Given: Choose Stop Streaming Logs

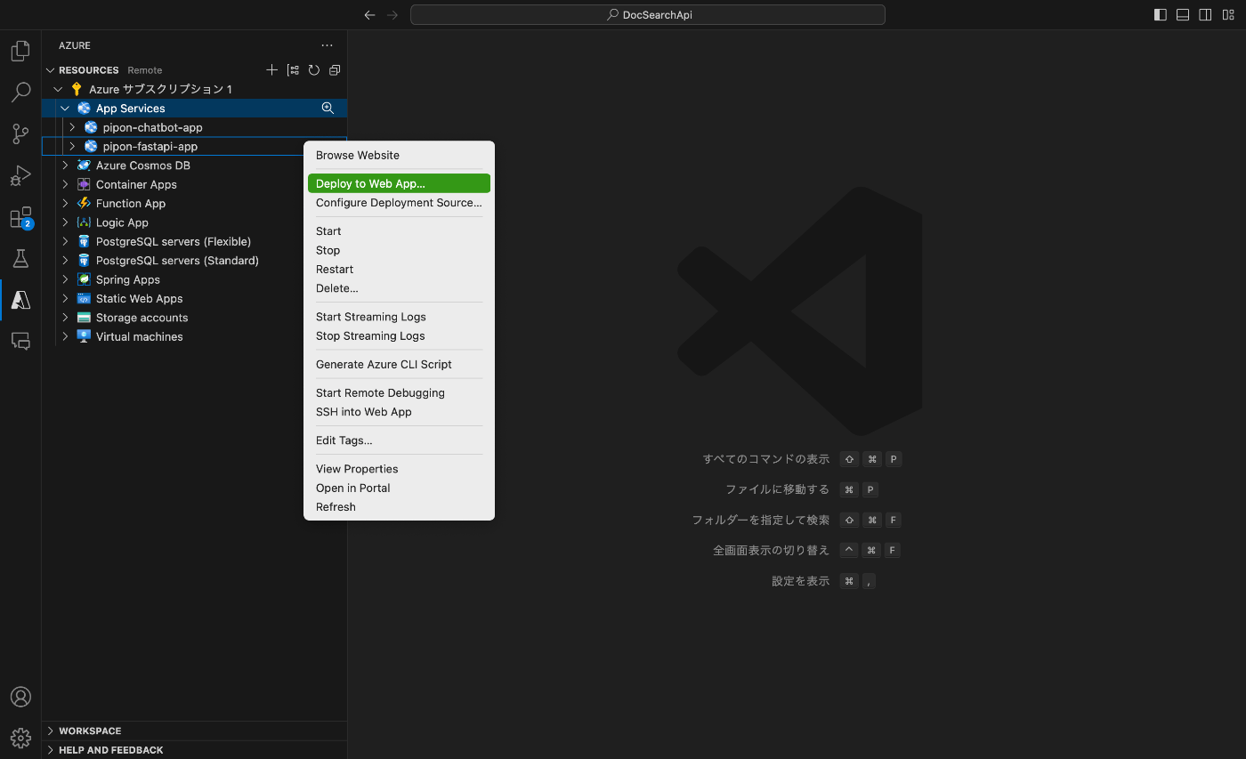Looking at the screenshot, I should point(399,335).
